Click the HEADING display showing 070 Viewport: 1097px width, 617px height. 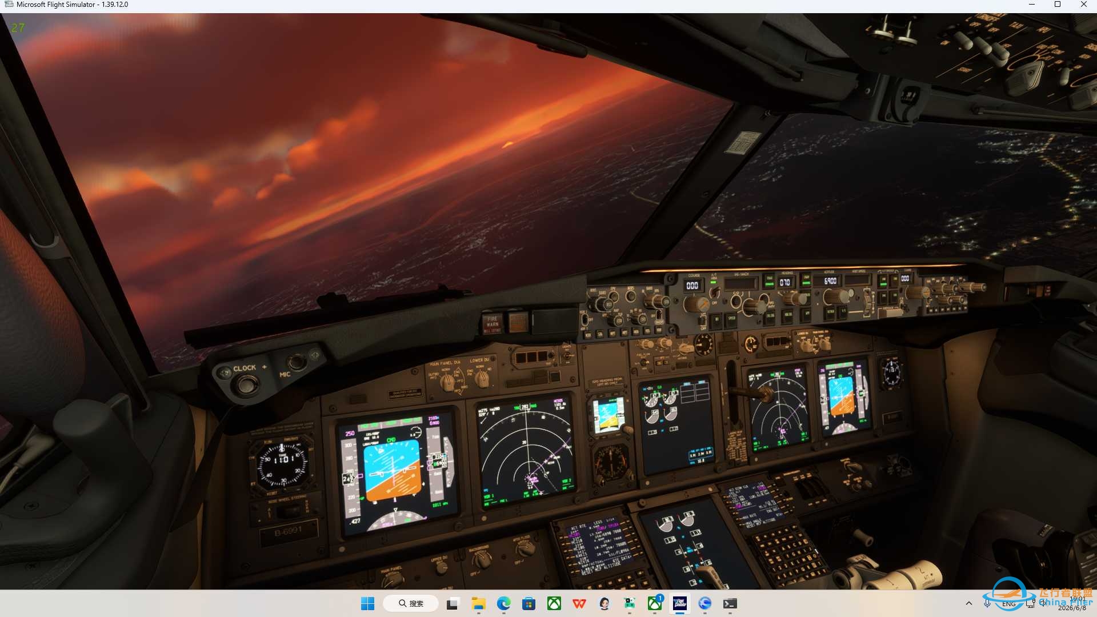tap(785, 282)
